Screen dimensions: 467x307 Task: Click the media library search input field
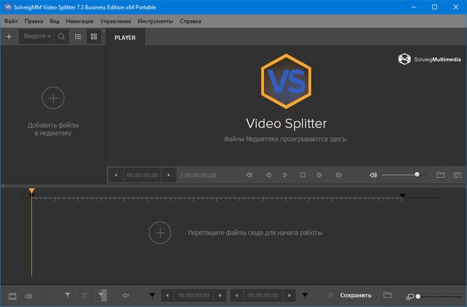tap(36, 36)
